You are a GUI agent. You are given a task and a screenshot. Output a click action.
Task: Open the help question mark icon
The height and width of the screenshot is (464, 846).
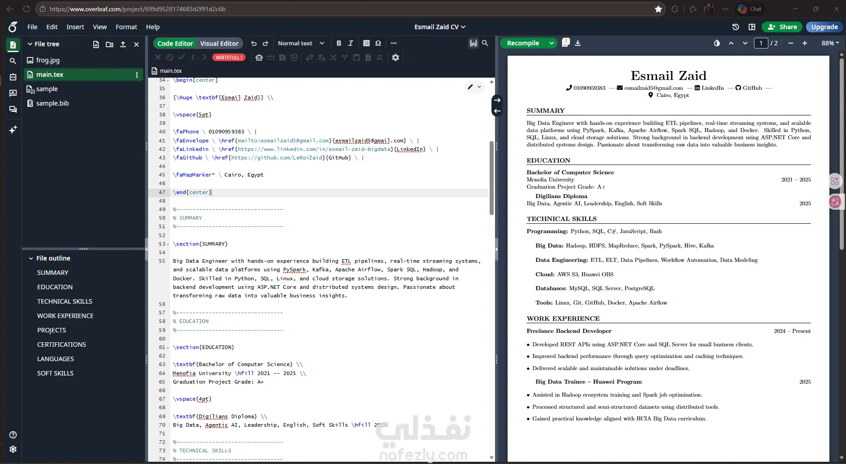tap(13, 435)
